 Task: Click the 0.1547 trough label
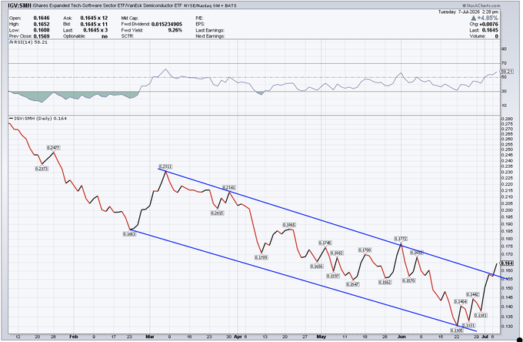tap(352, 284)
